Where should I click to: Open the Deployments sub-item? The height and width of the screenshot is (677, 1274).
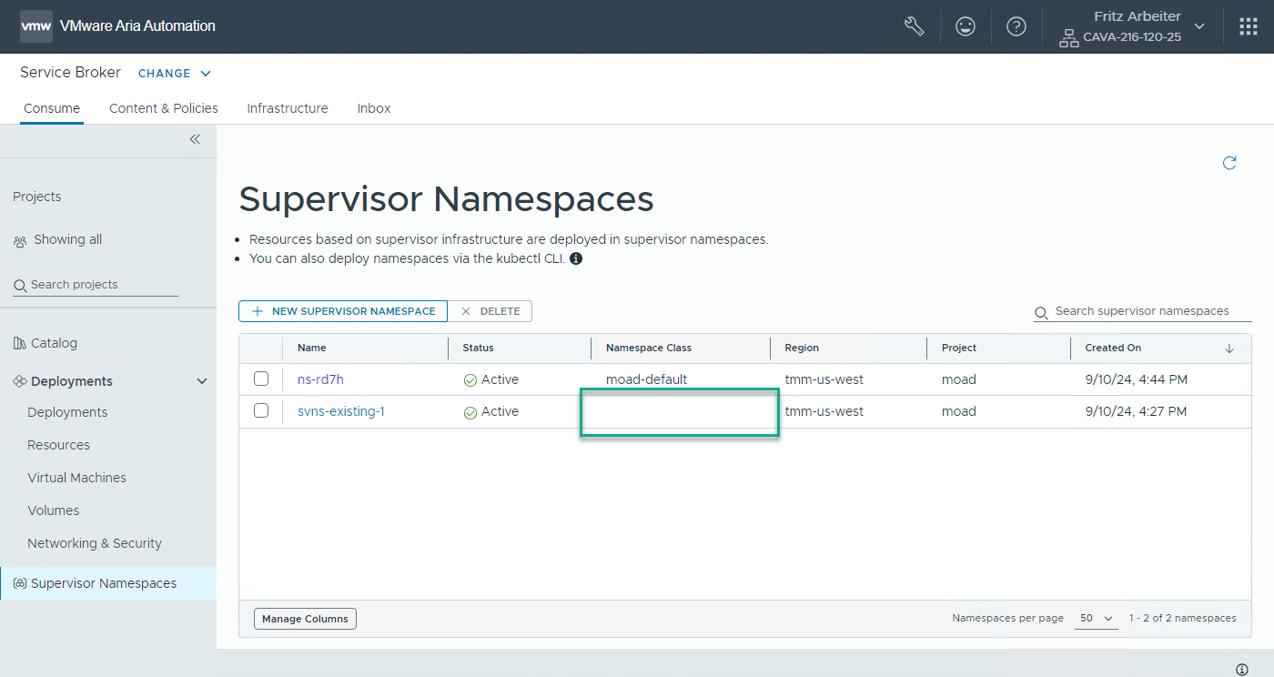67,412
